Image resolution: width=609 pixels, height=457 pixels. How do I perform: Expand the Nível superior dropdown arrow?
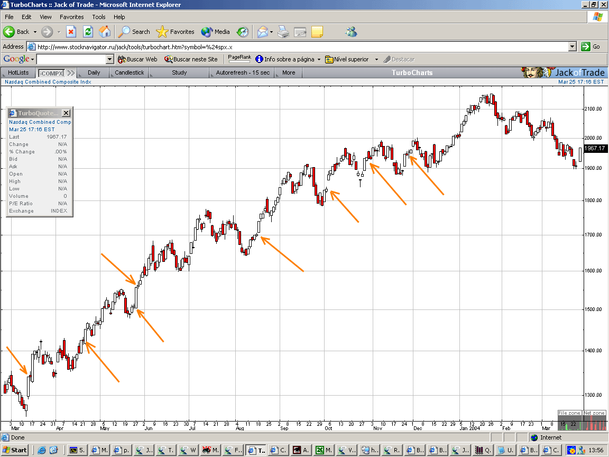click(375, 59)
